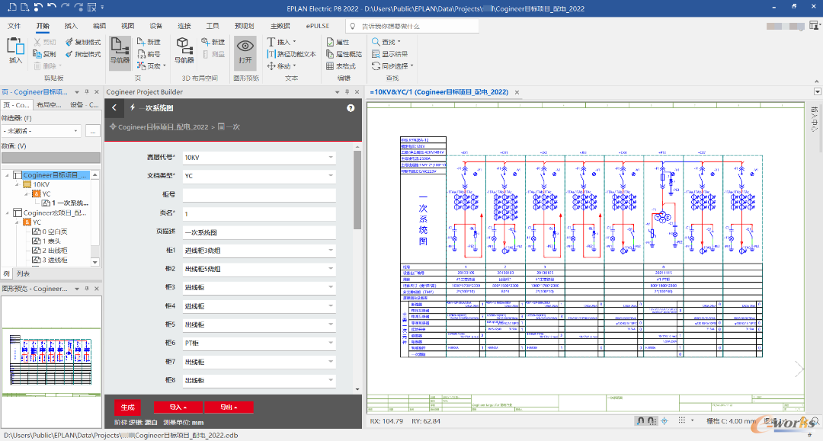Click the help question mark icon
Image resolution: width=823 pixels, height=441 pixels.
point(351,108)
